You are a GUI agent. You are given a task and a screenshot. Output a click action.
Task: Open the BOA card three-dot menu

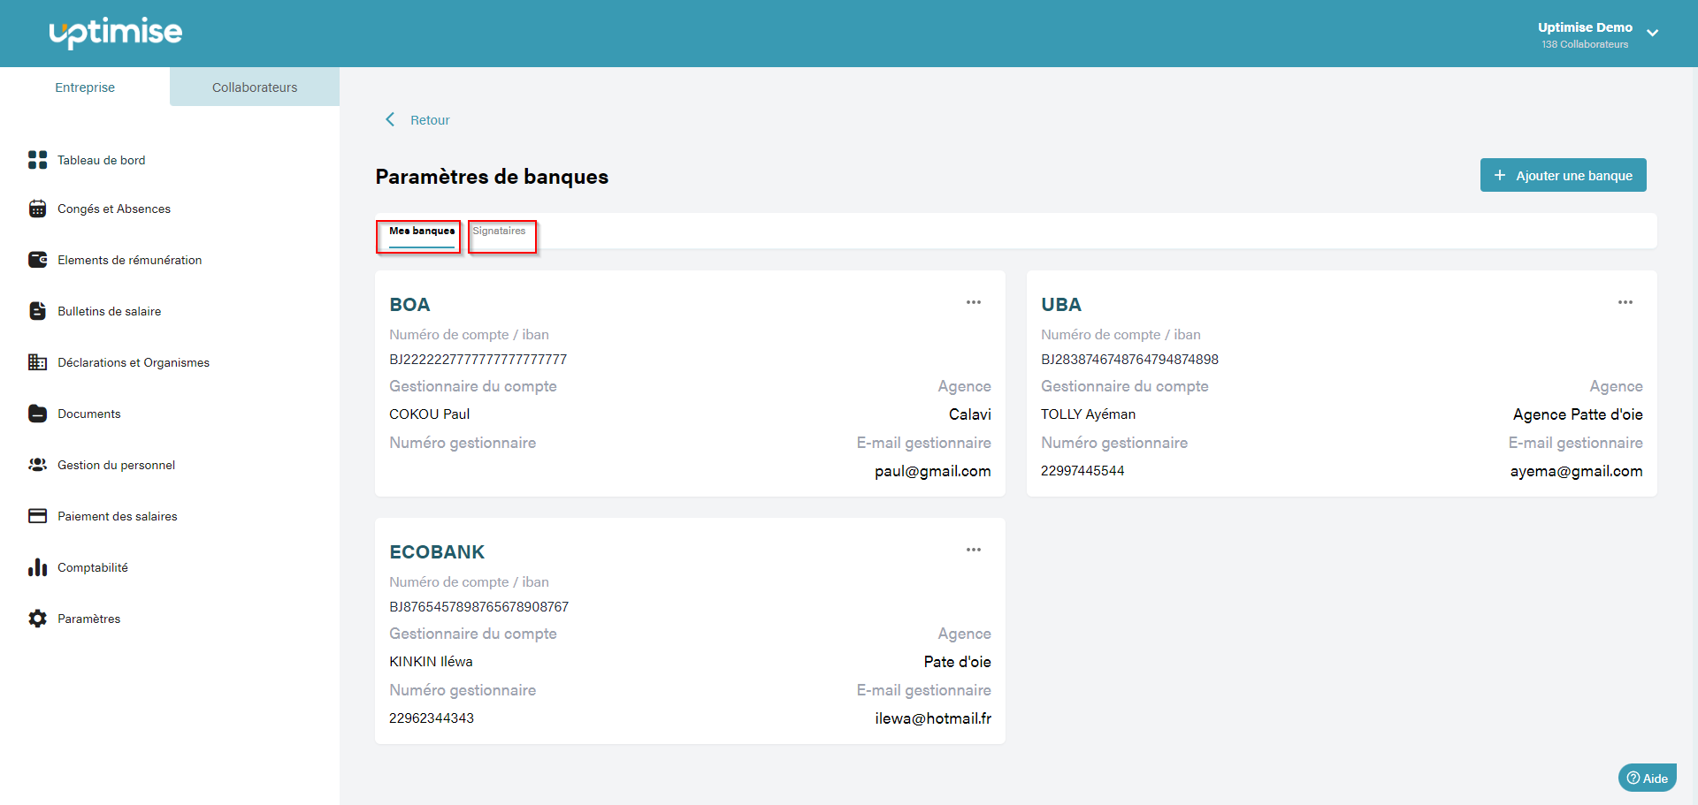[x=974, y=302]
